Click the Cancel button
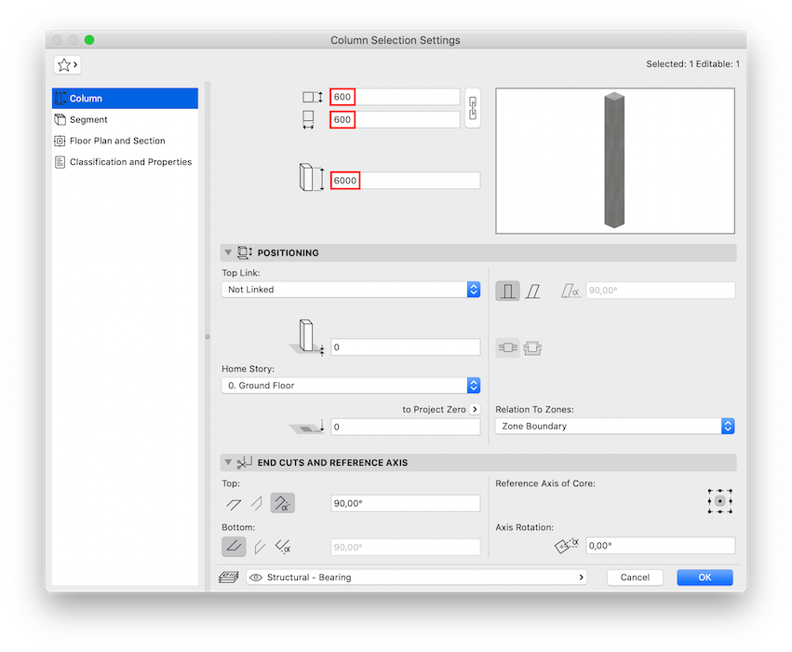792x652 pixels. (x=635, y=577)
